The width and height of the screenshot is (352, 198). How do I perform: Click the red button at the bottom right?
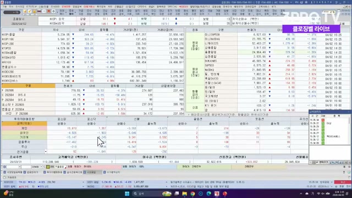tap(343, 182)
